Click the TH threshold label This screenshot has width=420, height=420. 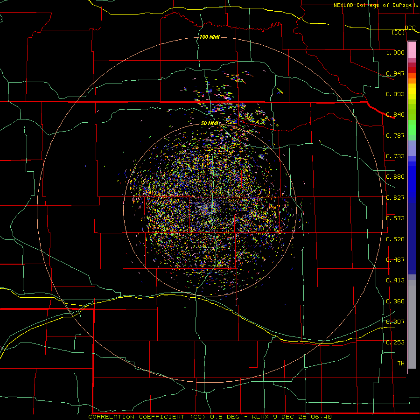click(x=401, y=364)
